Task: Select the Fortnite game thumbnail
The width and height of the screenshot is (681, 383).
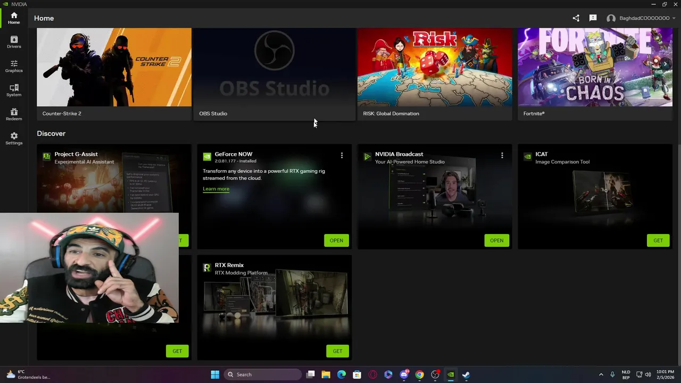Action: (595, 68)
